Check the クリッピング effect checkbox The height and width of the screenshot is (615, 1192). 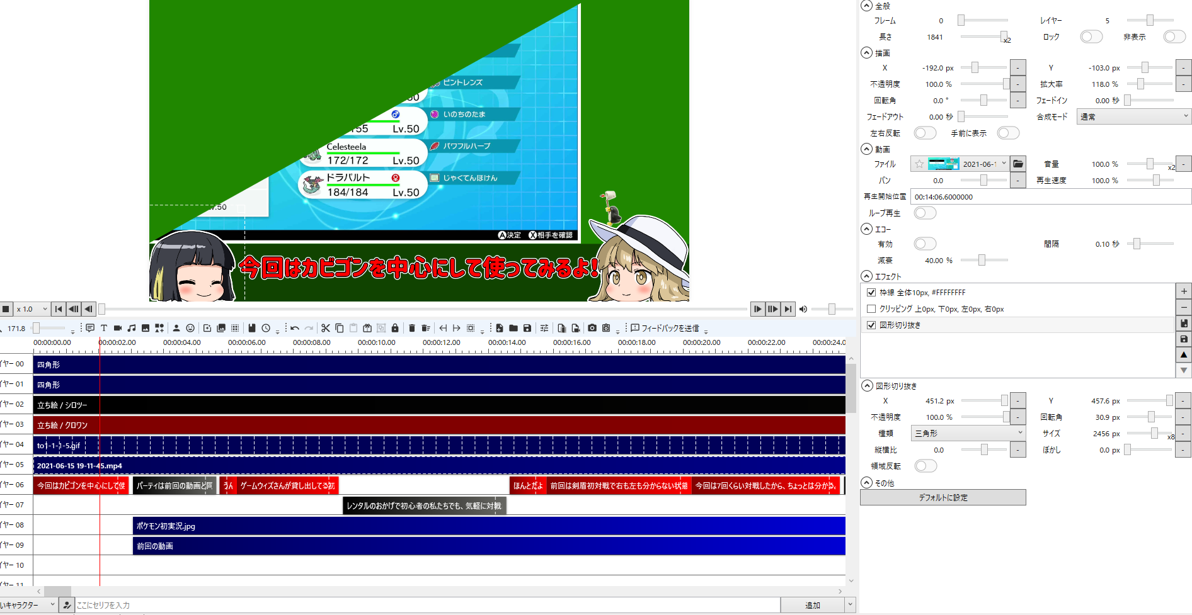pos(871,308)
